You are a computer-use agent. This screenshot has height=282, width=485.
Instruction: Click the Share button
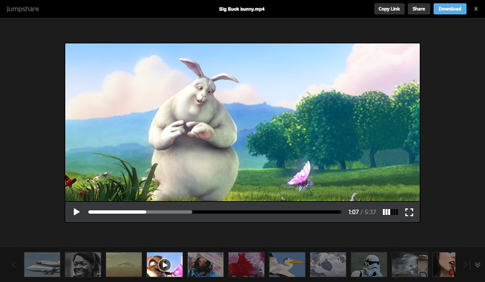pos(418,9)
